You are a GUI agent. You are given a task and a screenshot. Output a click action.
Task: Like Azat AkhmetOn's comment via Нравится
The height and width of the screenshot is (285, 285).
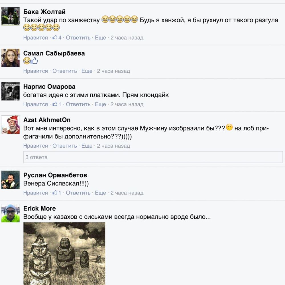click(35, 146)
